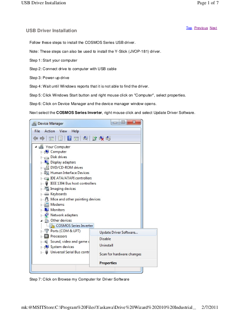Follow the Next link at page top
The image size is (240, 310).
point(213,28)
